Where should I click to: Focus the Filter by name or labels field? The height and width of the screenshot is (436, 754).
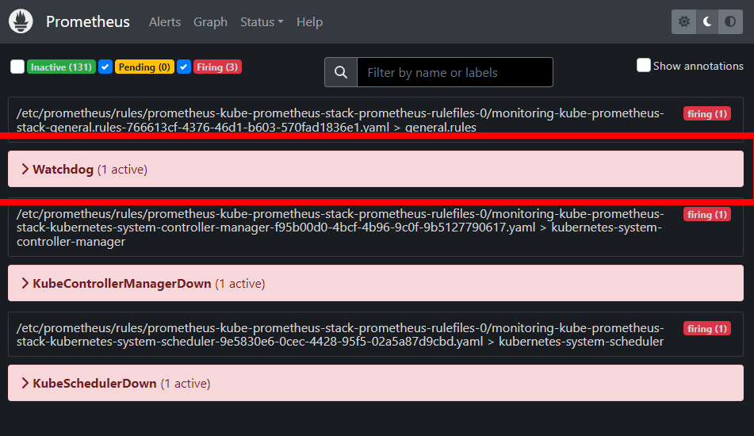455,72
